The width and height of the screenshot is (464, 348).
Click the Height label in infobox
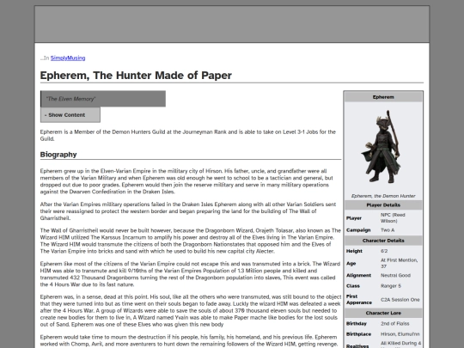coord(354,251)
